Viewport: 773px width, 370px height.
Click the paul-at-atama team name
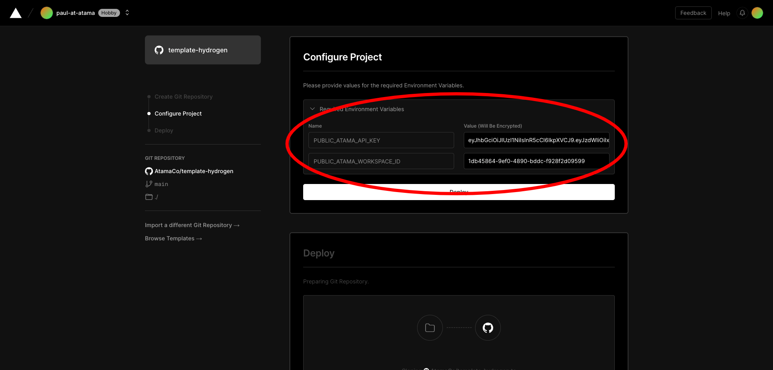pos(76,13)
